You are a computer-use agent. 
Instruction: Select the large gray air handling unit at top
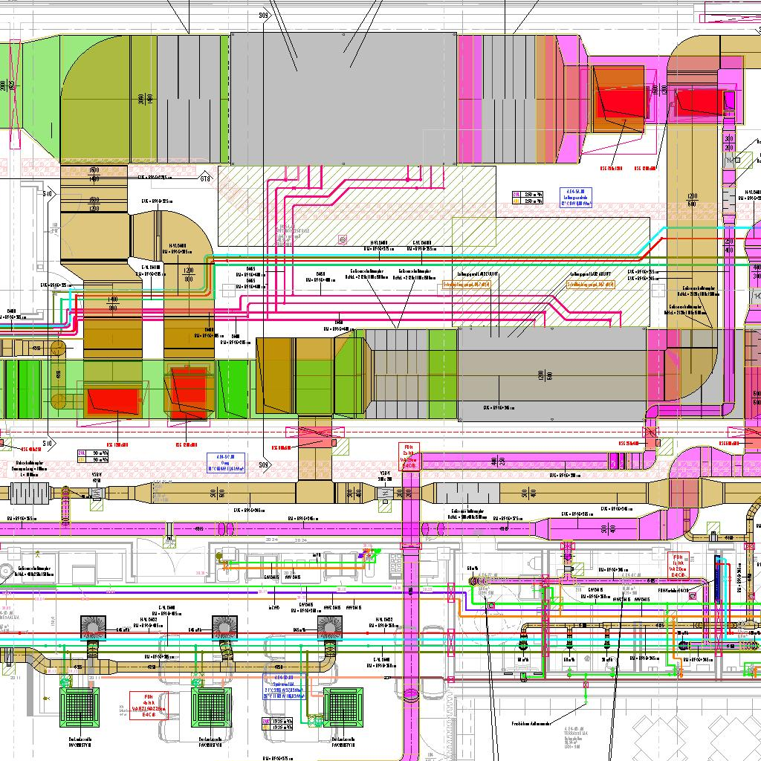coord(343,98)
